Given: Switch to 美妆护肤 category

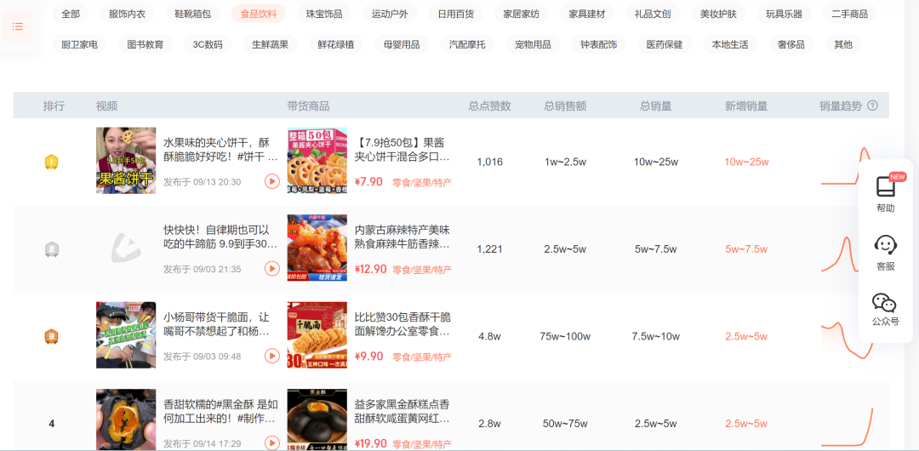Looking at the screenshot, I should click(x=717, y=14).
